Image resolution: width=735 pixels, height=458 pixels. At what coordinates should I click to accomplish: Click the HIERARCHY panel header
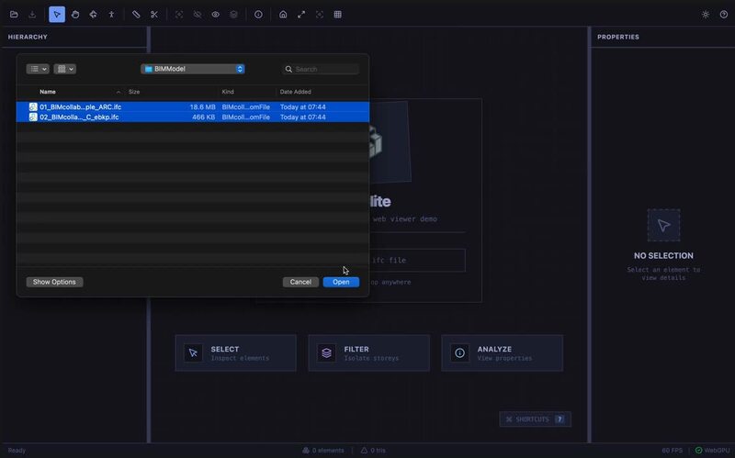coord(28,37)
